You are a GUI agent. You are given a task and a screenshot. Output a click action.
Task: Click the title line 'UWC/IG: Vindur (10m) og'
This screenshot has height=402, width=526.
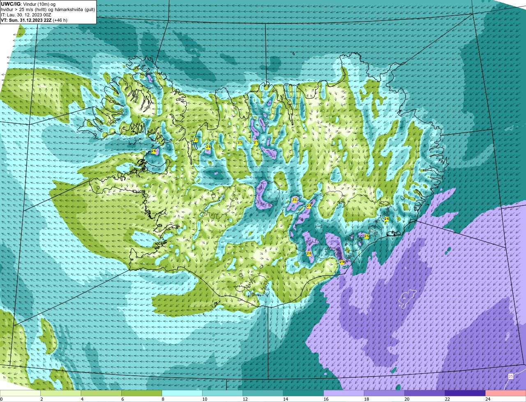(x=28, y=4)
